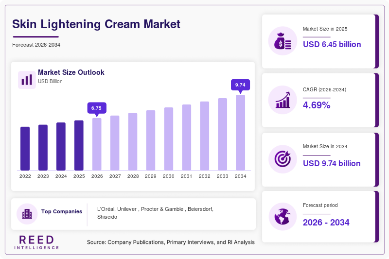389x259 pixels.
Task: Click the target icon beside Market Size 2034
Action: coord(283,159)
